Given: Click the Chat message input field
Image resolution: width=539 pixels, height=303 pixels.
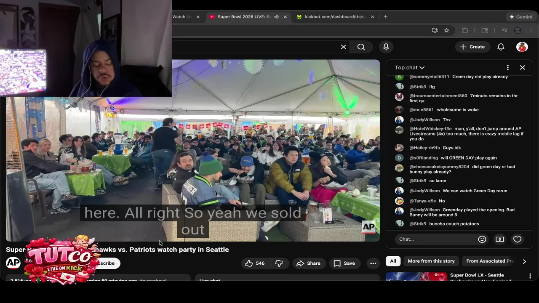Looking at the screenshot, I should point(435,239).
